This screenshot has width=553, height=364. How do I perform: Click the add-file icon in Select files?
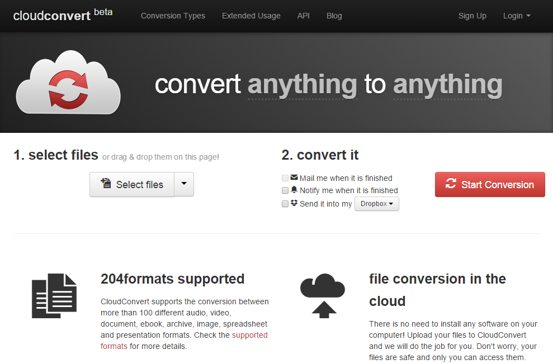106,183
